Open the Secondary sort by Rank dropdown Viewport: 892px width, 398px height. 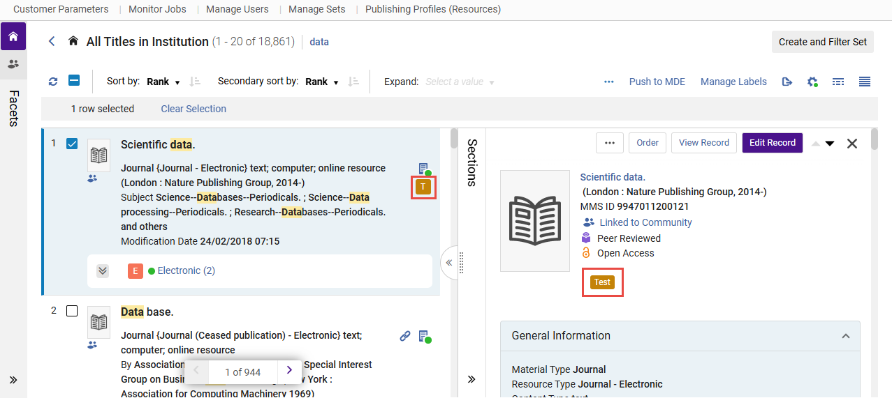point(322,82)
